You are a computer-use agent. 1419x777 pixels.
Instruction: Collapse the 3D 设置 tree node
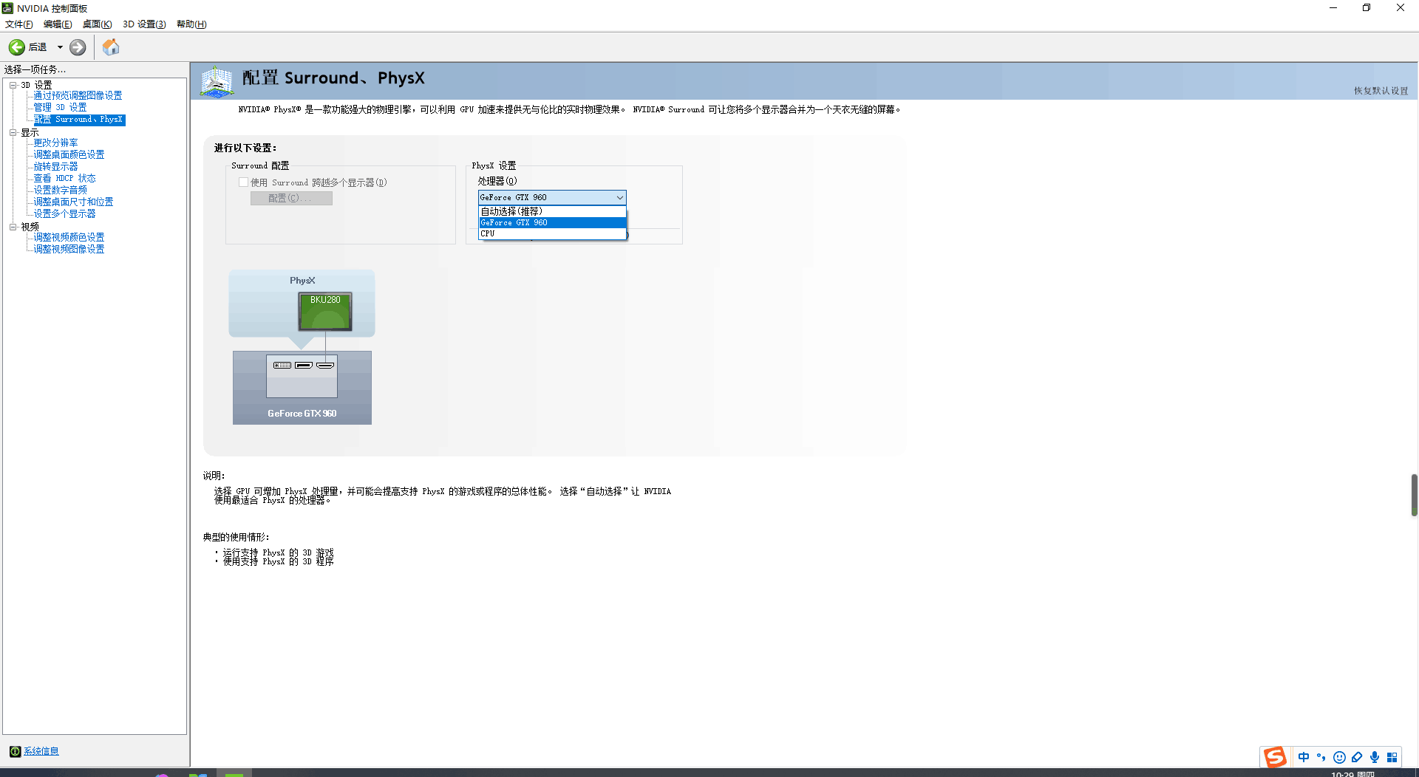pos(13,86)
